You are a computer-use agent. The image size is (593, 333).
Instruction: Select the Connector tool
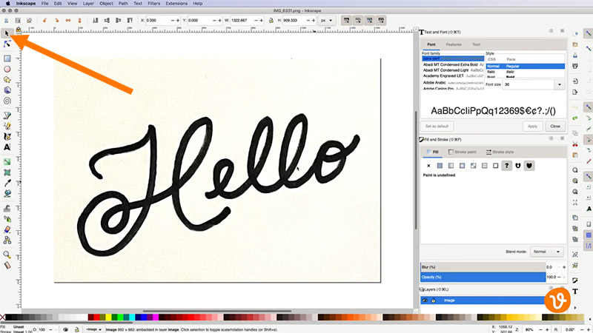(x=7, y=240)
